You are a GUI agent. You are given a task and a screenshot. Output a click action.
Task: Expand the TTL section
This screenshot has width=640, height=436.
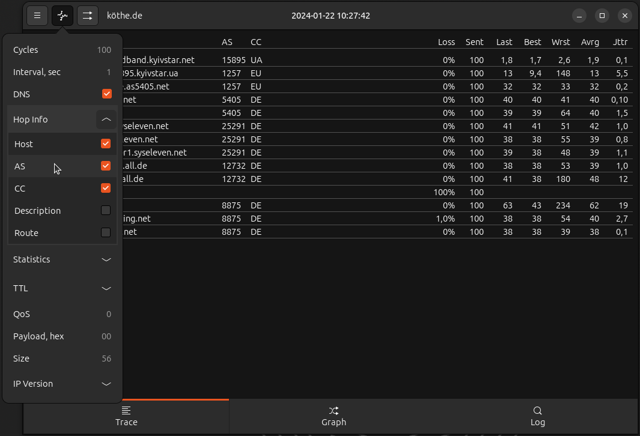tap(106, 288)
